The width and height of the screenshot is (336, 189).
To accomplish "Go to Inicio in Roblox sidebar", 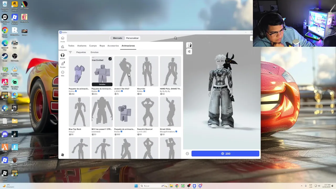I will click(x=62, y=39).
